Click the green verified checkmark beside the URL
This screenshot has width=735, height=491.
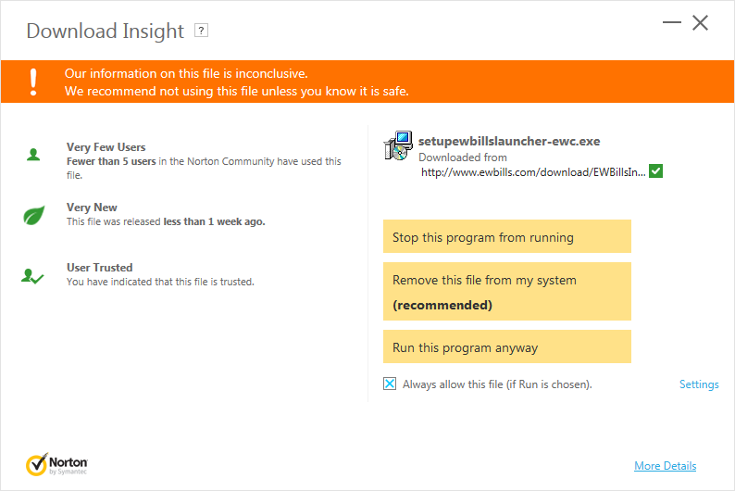pyautogui.click(x=655, y=171)
